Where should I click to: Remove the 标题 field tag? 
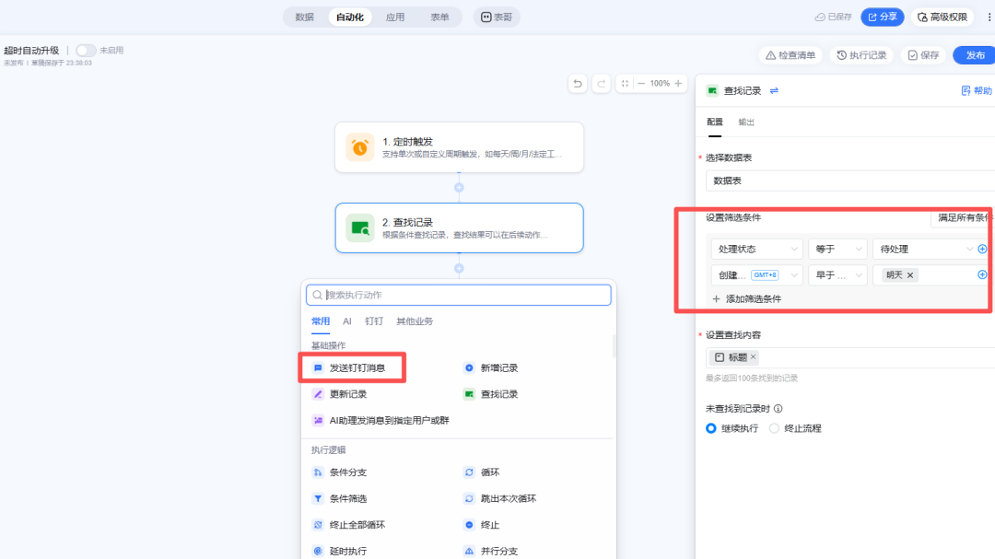(x=754, y=357)
